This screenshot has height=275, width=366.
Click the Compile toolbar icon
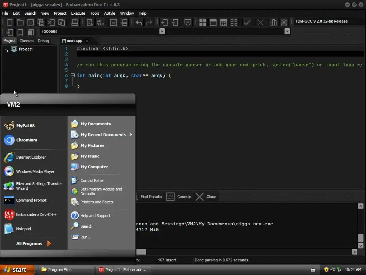pos(203,23)
